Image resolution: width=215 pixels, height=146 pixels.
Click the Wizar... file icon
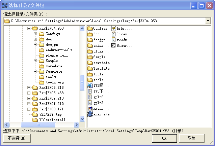coord(114,46)
